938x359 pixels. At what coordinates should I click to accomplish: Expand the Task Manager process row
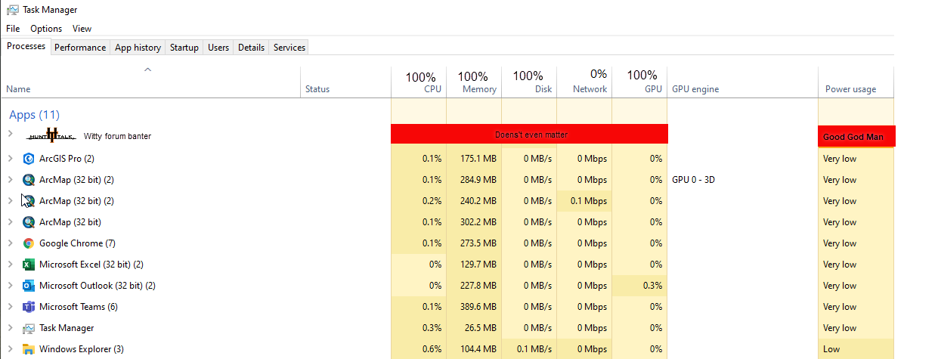[x=10, y=328]
